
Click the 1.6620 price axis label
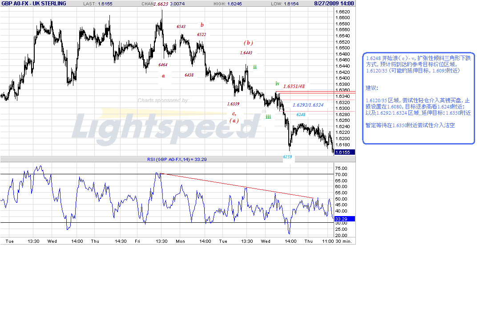coord(343,12)
